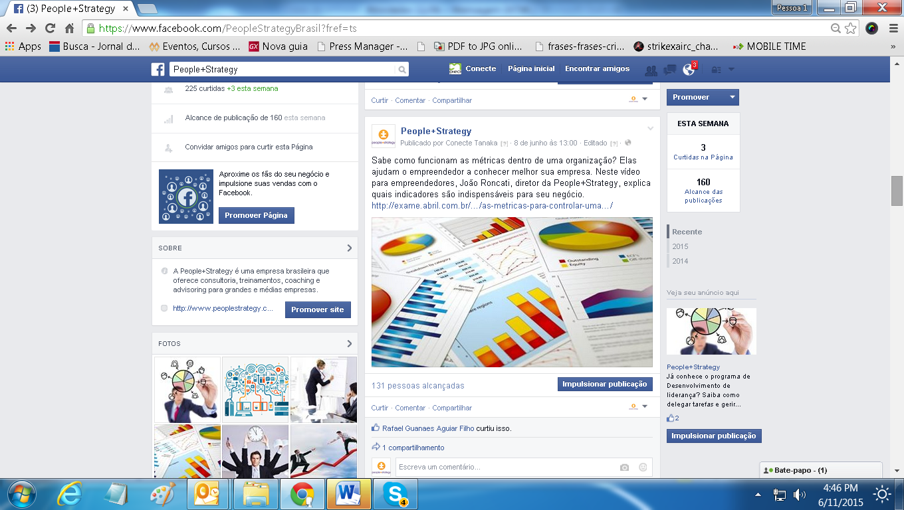Open a new browser tab
The height and width of the screenshot is (510, 904).
(x=147, y=9)
